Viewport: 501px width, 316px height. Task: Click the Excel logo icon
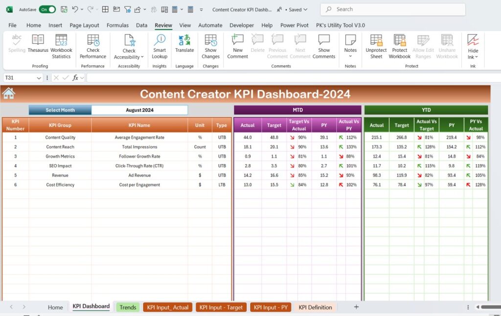pyautogui.click(x=9, y=9)
